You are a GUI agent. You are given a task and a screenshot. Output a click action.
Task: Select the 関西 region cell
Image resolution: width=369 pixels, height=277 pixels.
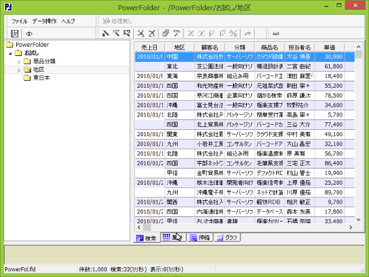click(x=180, y=202)
